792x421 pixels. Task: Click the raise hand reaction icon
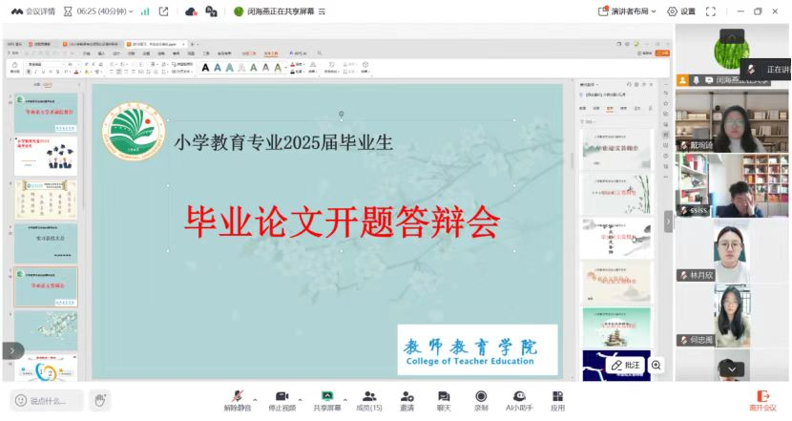coord(100,400)
